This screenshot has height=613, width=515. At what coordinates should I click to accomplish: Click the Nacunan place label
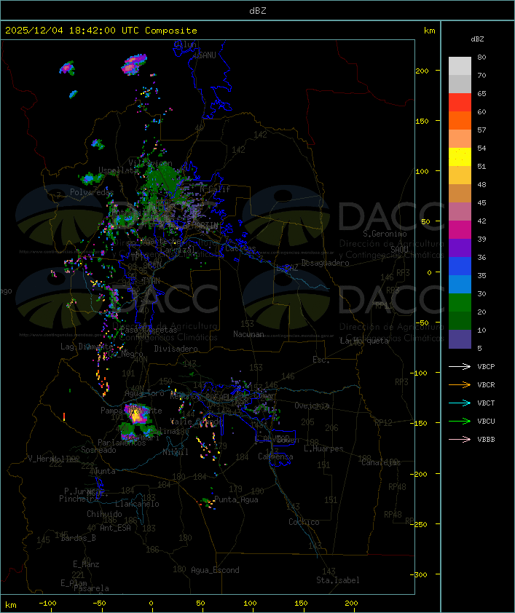[248, 334]
